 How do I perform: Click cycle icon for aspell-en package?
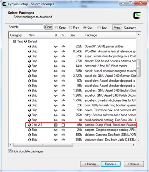click(30, 91)
